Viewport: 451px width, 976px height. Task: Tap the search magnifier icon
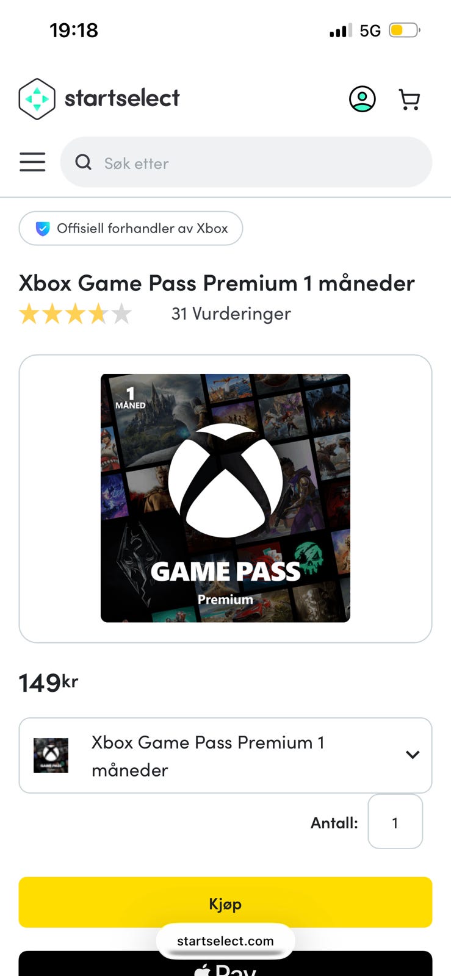(x=84, y=162)
